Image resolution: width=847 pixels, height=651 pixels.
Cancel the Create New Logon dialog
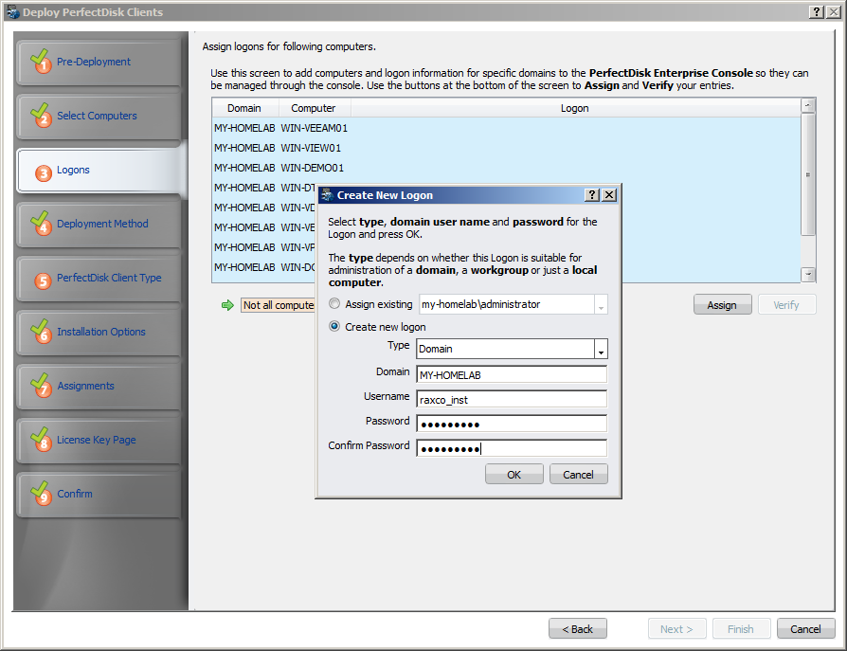pos(578,475)
